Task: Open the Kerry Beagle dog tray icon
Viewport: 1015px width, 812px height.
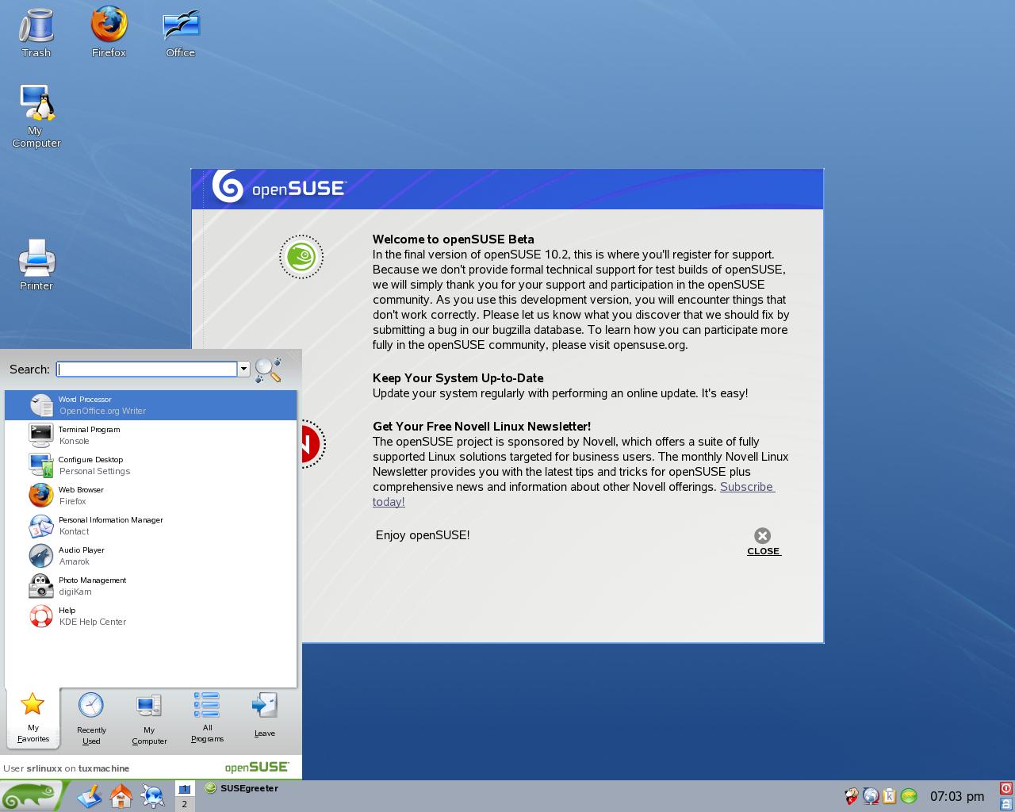Action: (852, 796)
